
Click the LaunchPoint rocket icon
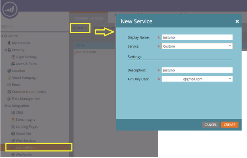click(x=13, y=148)
